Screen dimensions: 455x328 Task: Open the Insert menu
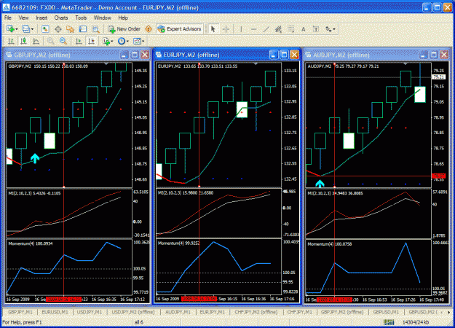coord(41,17)
